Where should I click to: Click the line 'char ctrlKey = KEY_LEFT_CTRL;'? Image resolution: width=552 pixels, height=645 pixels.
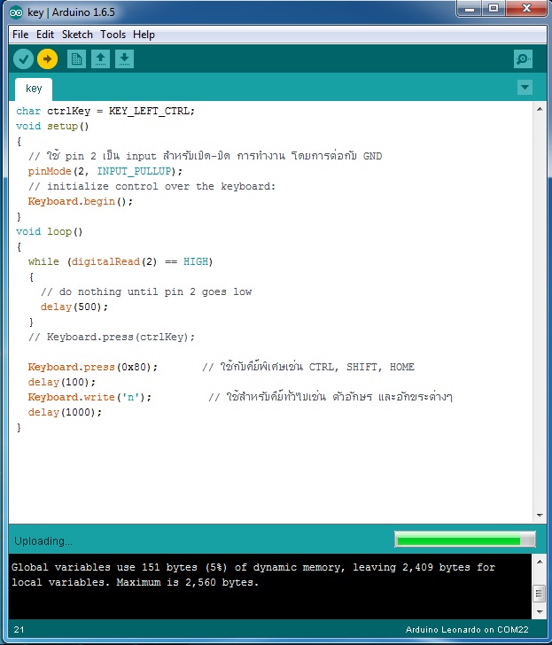point(105,111)
